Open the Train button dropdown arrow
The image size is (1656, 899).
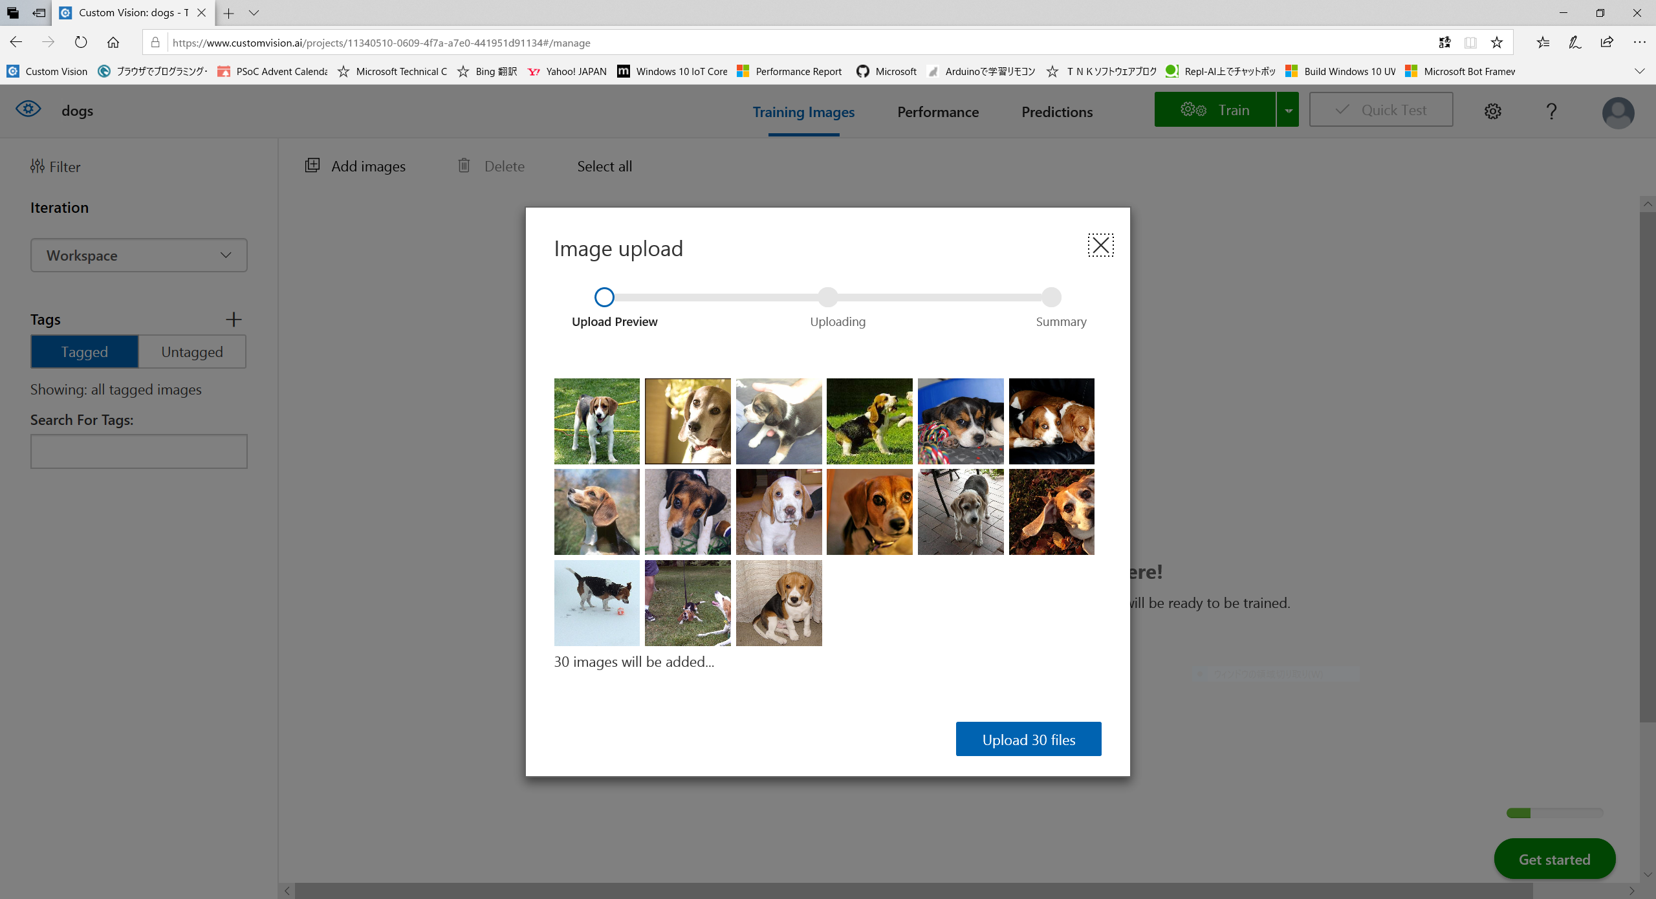(1288, 111)
